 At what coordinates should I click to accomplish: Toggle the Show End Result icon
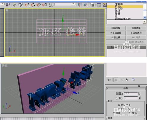tap(116, 80)
